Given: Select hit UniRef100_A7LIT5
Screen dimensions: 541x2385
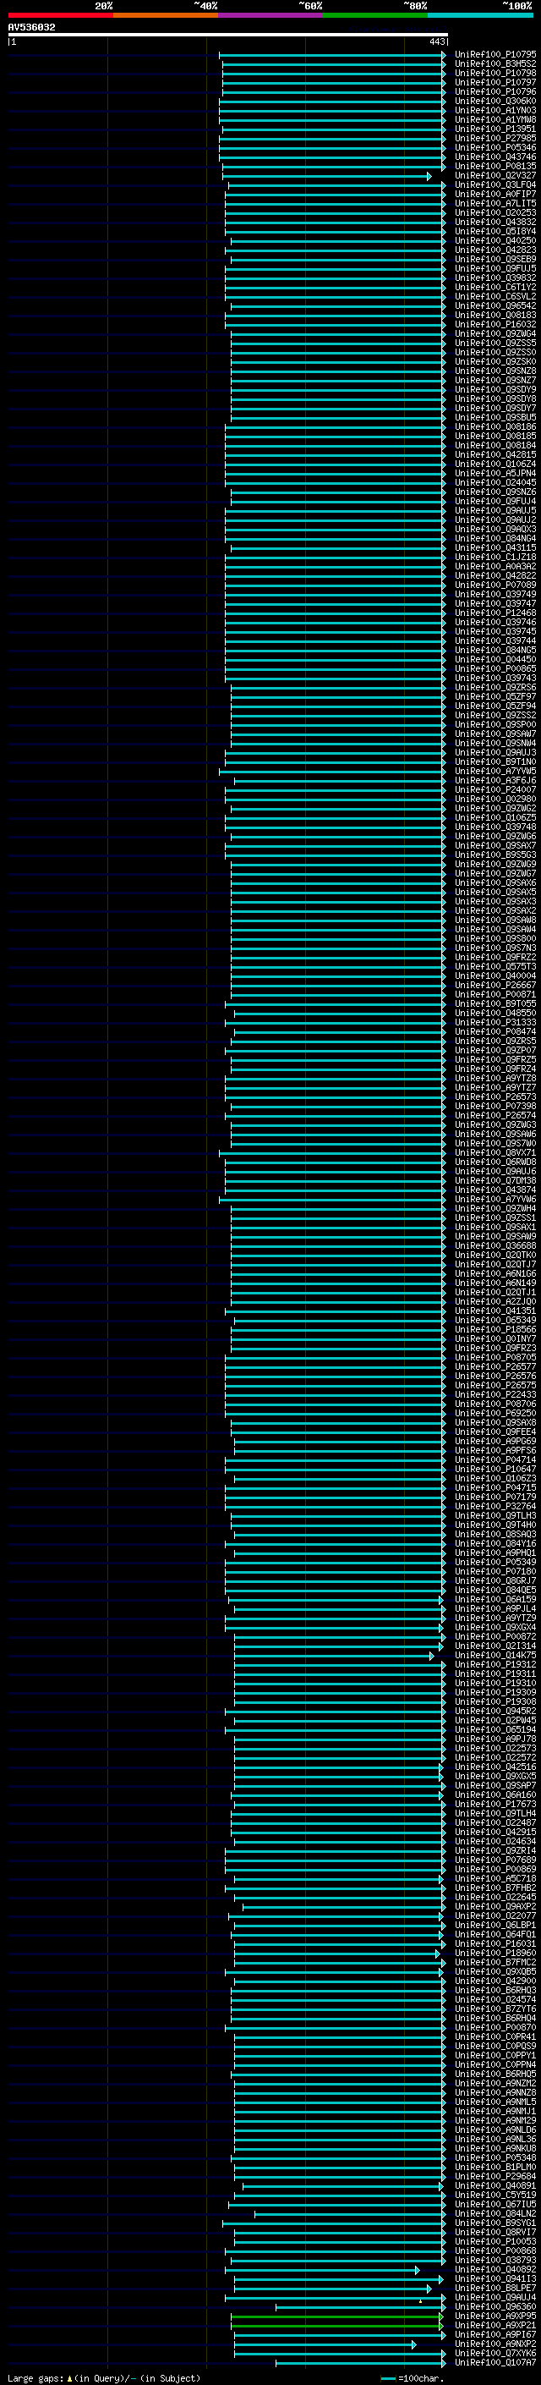Looking at the screenshot, I should (x=495, y=204).
